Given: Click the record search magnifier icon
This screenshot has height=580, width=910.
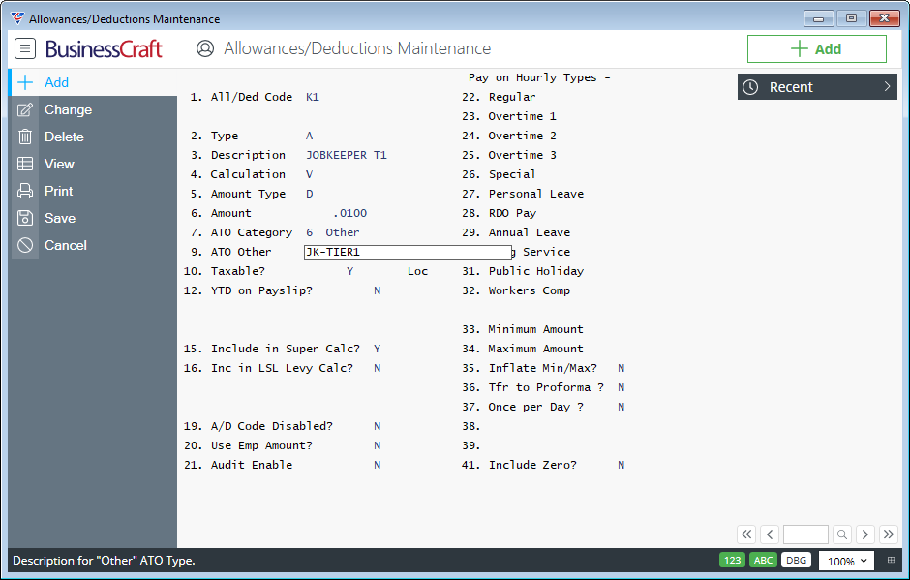Looking at the screenshot, I should pos(842,534).
